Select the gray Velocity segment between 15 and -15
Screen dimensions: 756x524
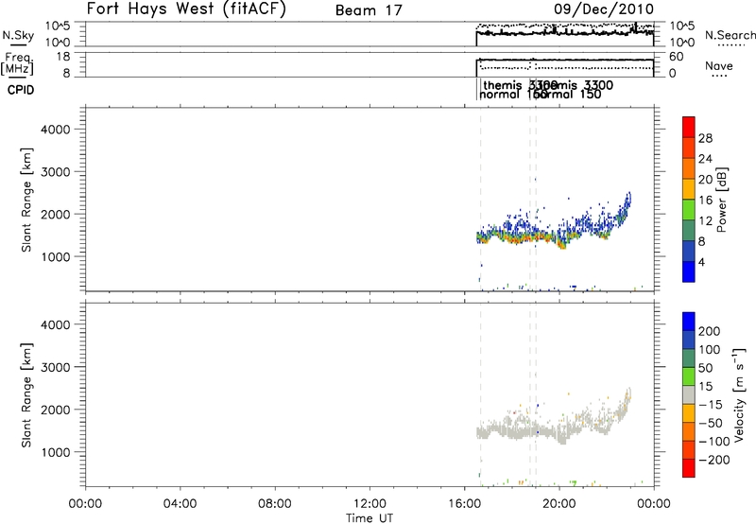click(x=689, y=394)
